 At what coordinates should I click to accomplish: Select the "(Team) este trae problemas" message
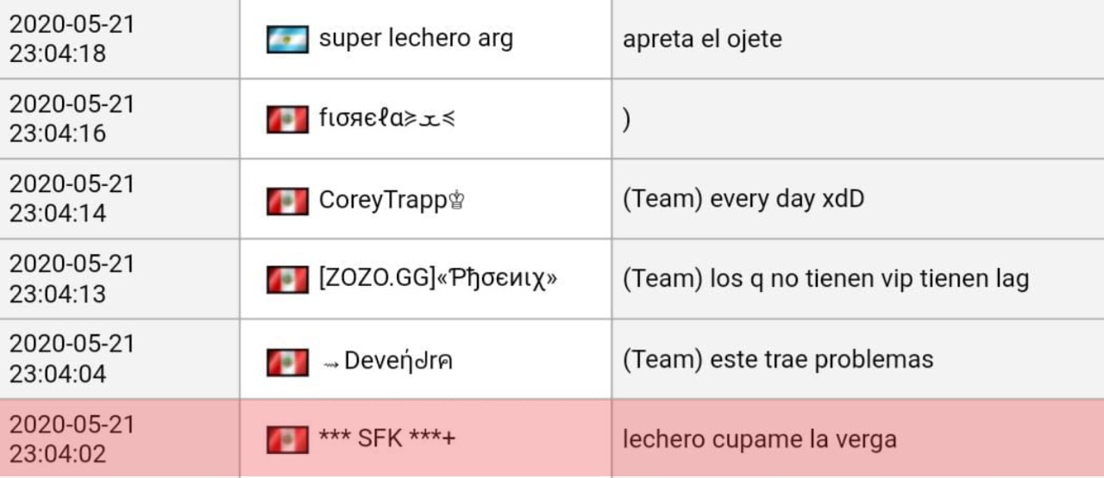pyautogui.click(x=777, y=359)
